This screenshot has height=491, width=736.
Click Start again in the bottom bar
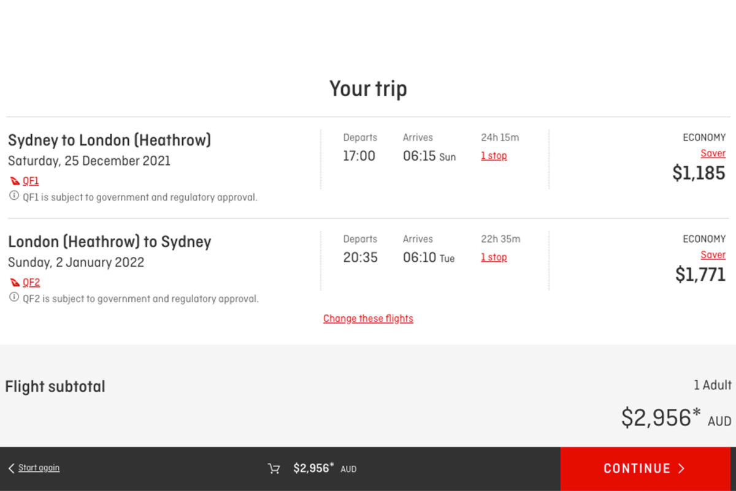(x=38, y=468)
